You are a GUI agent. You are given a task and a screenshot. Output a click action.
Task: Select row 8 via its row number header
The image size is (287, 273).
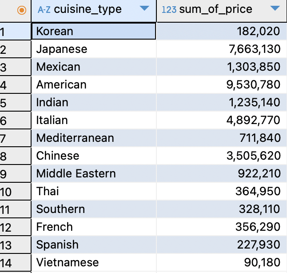coord(16,156)
